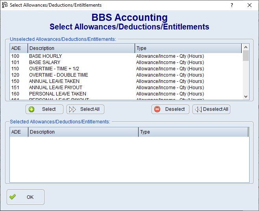Click ADE code 160

coord(15,94)
